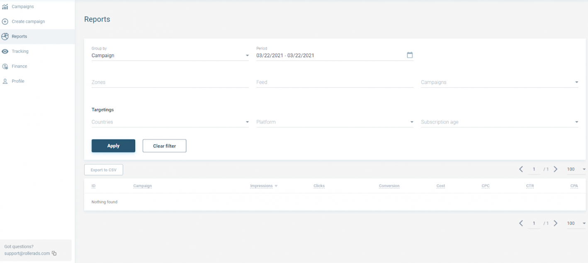Click the Impressions sort arrow
588x263 pixels.
click(x=276, y=186)
